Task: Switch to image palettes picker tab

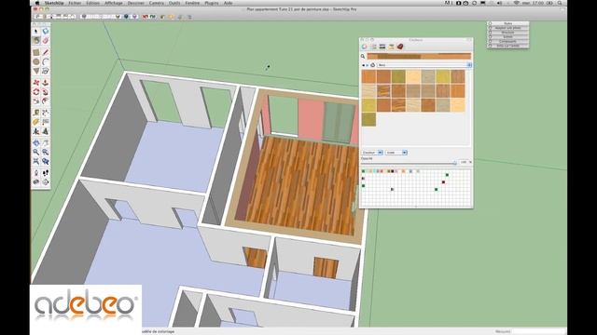Action: 391,47
